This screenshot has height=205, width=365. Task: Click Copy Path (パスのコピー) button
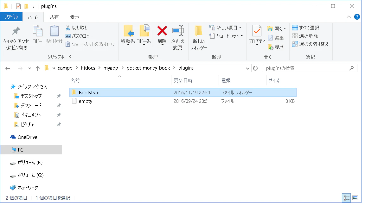coord(79,36)
